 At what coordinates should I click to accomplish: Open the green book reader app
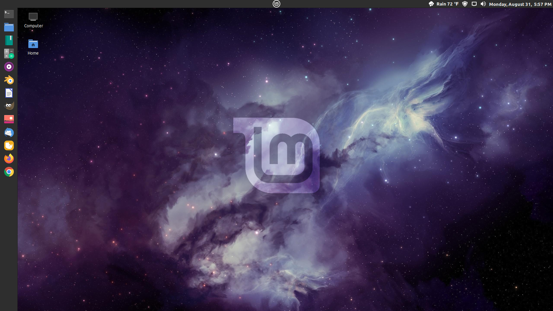9,40
